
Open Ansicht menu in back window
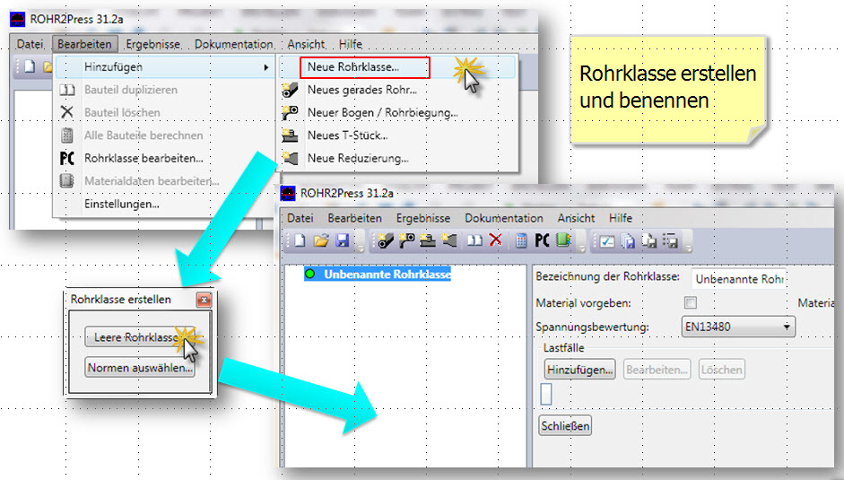[306, 44]
